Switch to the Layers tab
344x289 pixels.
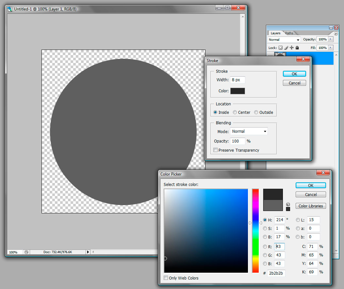275,33
